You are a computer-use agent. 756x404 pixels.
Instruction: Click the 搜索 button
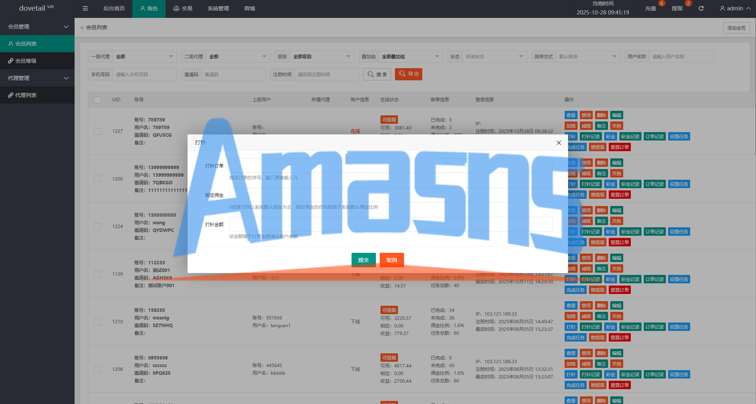377,74
